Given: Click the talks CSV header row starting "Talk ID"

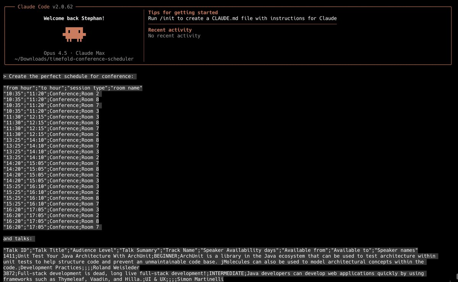Looking at the screenshot, I should (x=210, y=250).
